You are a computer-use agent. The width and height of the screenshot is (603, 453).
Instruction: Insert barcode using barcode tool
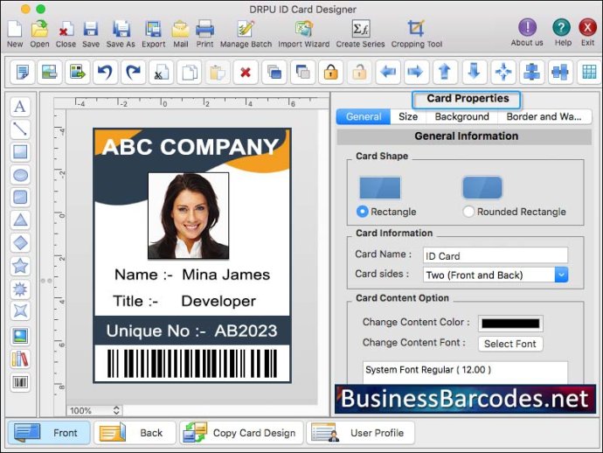[x=20, y=382]
